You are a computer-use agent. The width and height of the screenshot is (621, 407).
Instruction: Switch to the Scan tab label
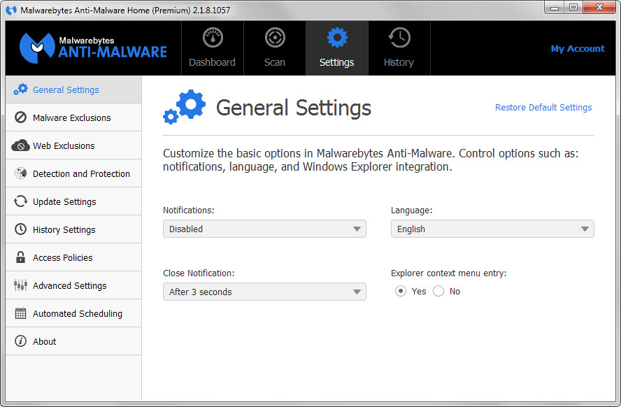coord(275,62)
